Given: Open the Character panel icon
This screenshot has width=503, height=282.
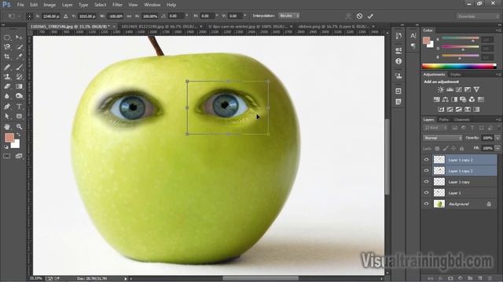Looking at the screenshot, I should coord(413,36).
